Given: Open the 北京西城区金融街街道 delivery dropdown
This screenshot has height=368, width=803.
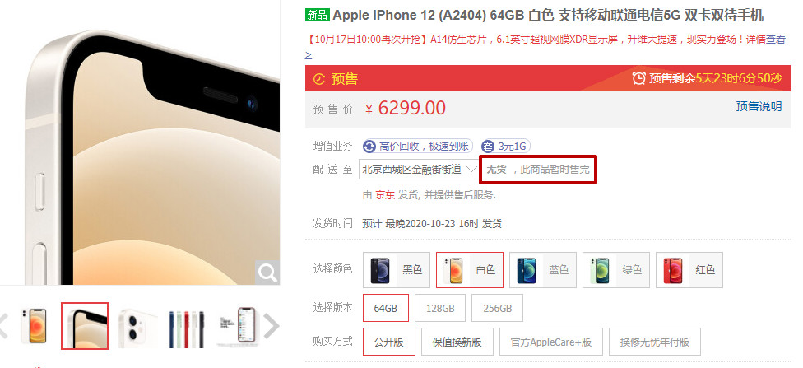Looking at the screenshot, I should coord(420,169).
